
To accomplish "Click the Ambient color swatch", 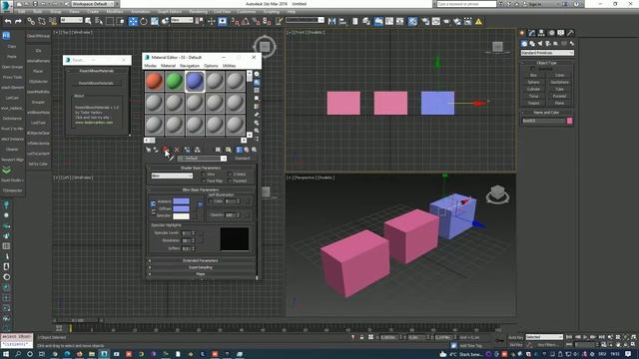I will point(181,201).
